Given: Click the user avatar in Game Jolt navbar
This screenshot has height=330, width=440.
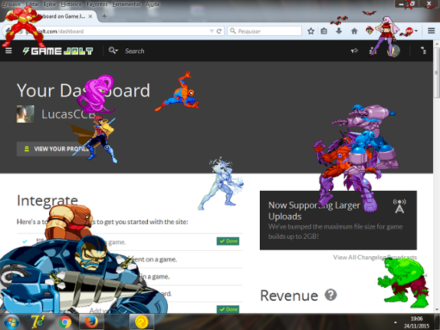Looking at the screenshot, I should (x=393, y=51).
